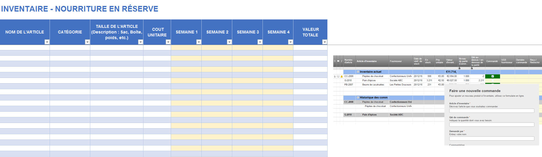Open the CATÉGORIE column filter dropdown

87,42
